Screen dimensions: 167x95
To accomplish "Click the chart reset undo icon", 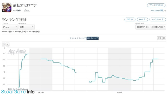I will coord(4,45).
